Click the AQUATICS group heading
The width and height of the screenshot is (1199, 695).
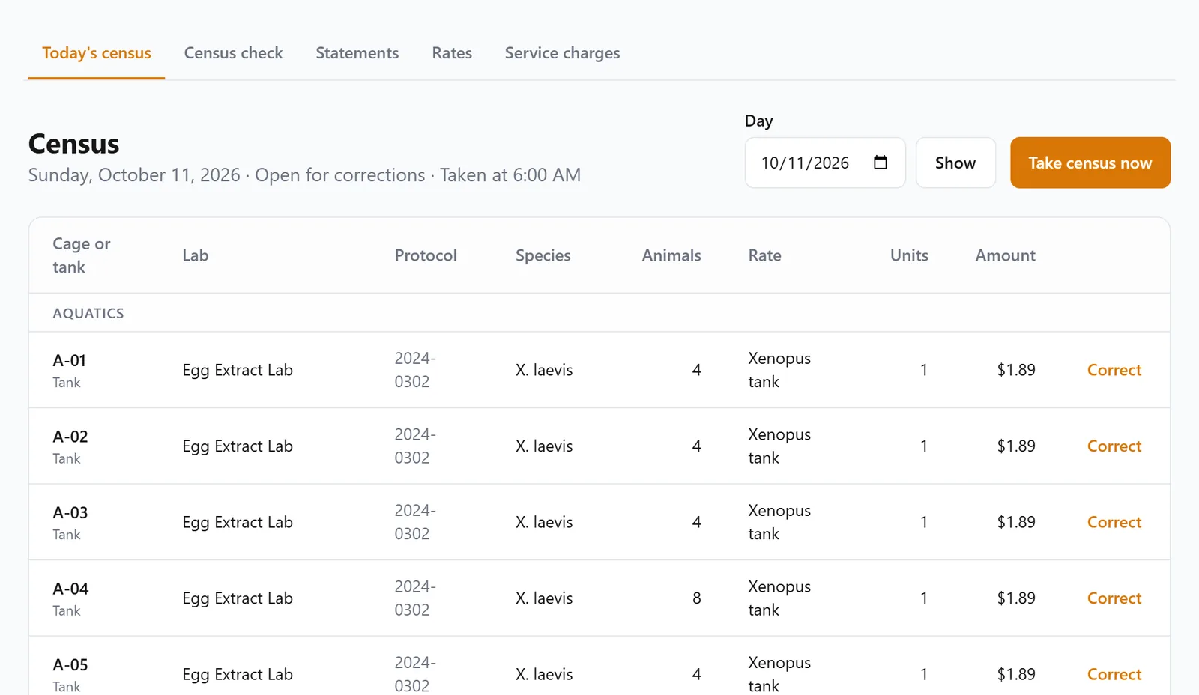(x=88, y=313)
